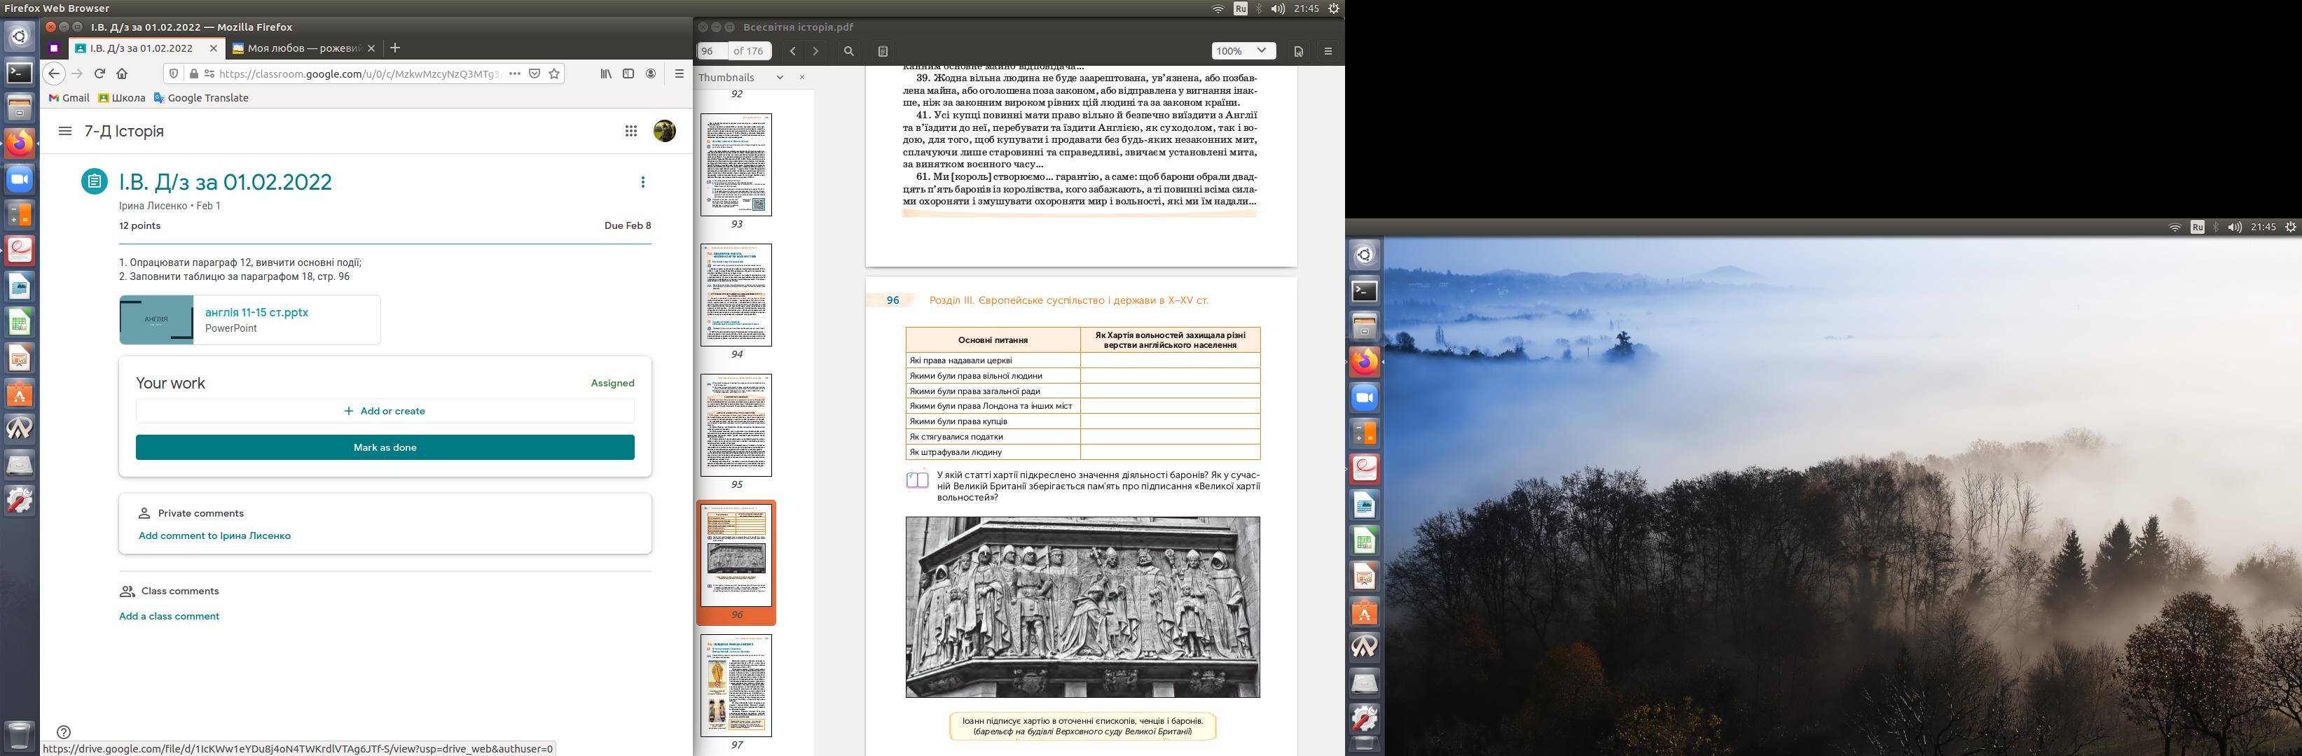Click PDF viewer search icon
Viewport: 2302px width, 756px height.
point(849,51)
